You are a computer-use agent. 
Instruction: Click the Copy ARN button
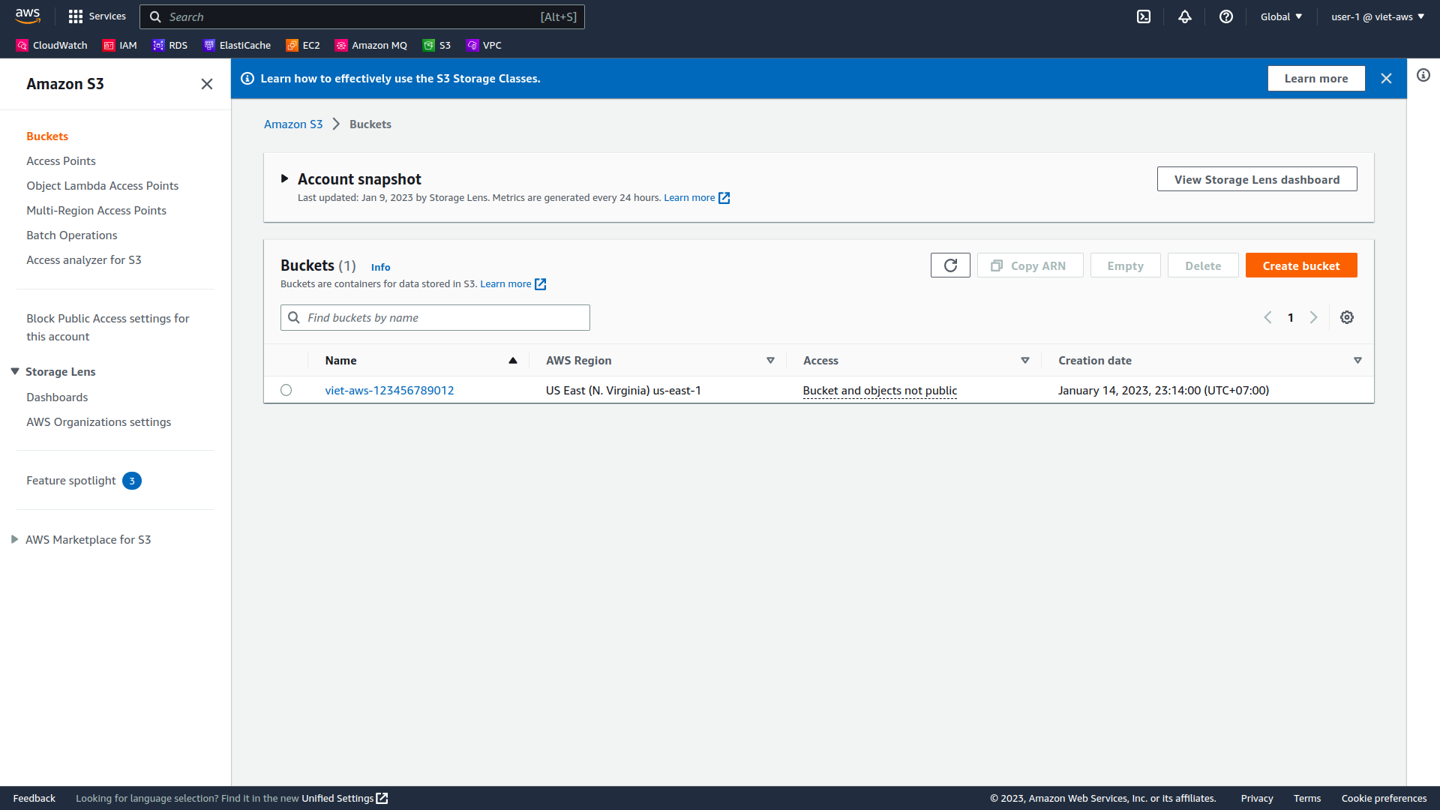pyautogui.click(x=1030, y=265)
